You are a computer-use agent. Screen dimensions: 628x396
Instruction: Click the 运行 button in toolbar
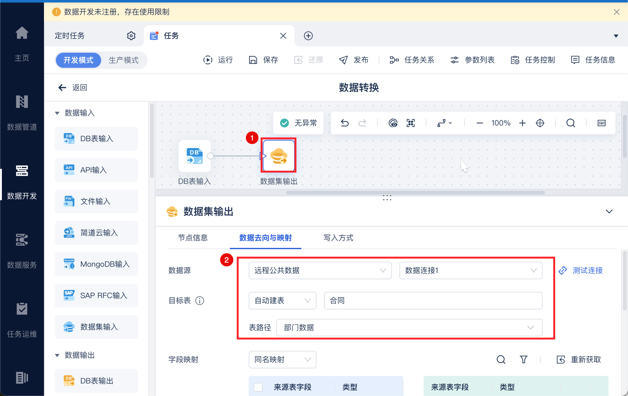tap(218, 60)
